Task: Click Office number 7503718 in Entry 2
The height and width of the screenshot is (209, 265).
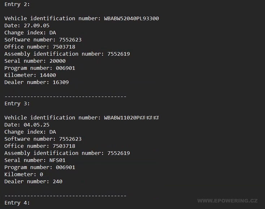Action: pyautogui.click(x=40, y=47)
